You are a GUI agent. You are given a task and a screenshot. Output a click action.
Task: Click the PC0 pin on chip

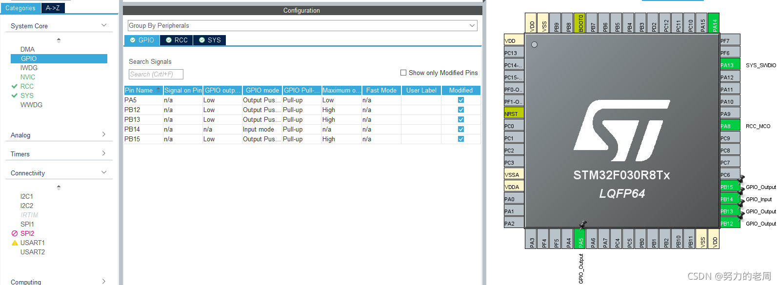514,125
